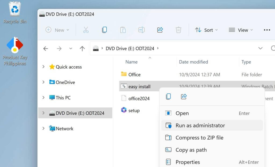Open the New dropdown button
The image size is (275, 167).
57,30
